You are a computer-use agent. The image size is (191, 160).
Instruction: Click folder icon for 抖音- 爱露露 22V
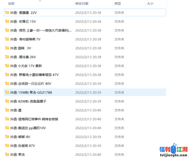[7, 13]
